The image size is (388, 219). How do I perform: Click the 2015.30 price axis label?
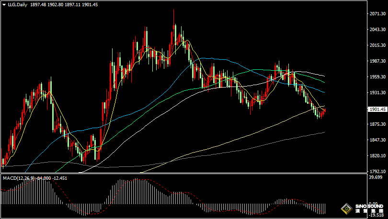click(377, 45)
